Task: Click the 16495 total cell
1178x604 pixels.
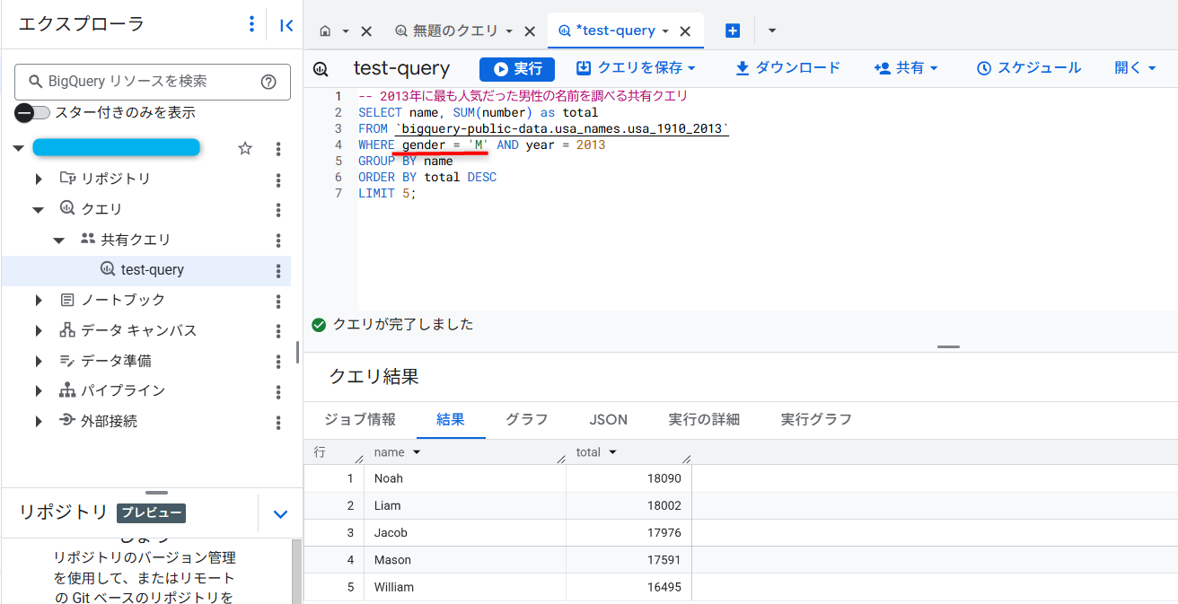Action: (x=629, y=588)
